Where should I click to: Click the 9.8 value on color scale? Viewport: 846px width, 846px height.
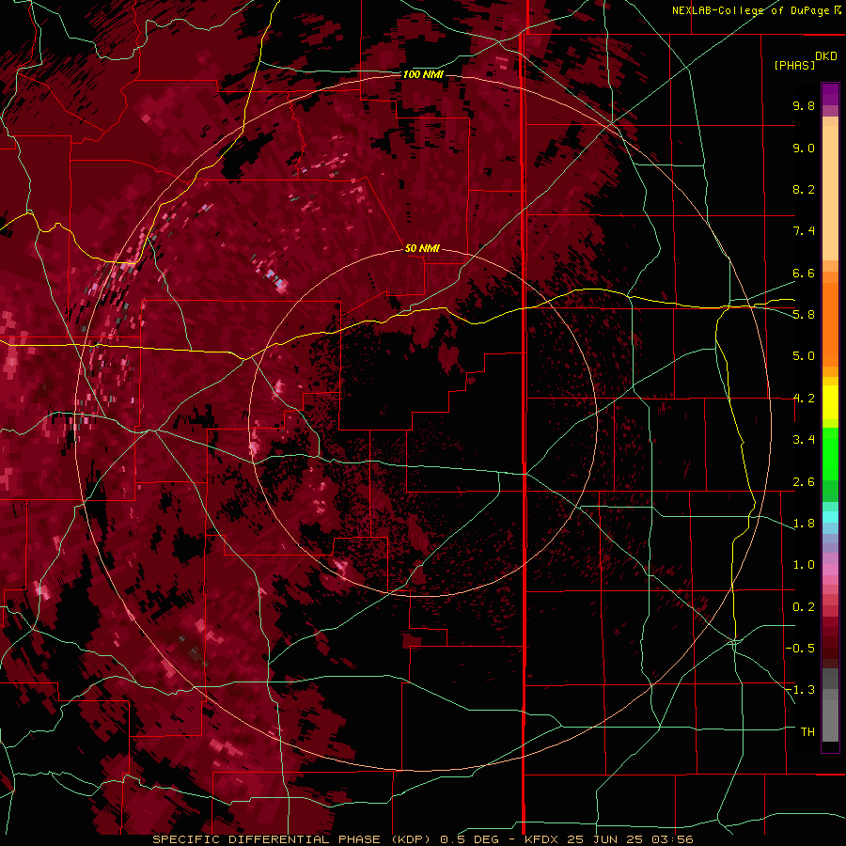click(804, 105)
